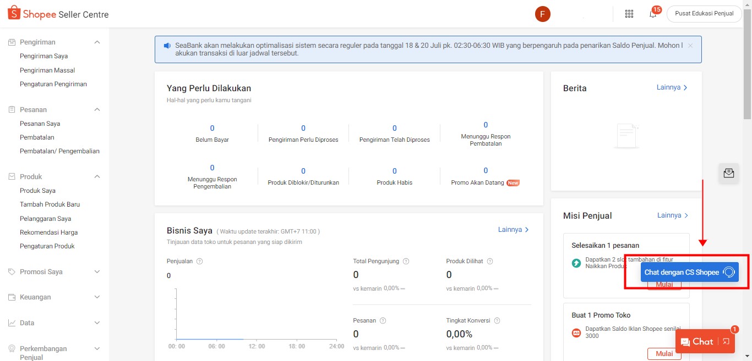Click the Data chart icon in sidebar
This screenshot has width=752, height=361.
click(12, 323)
